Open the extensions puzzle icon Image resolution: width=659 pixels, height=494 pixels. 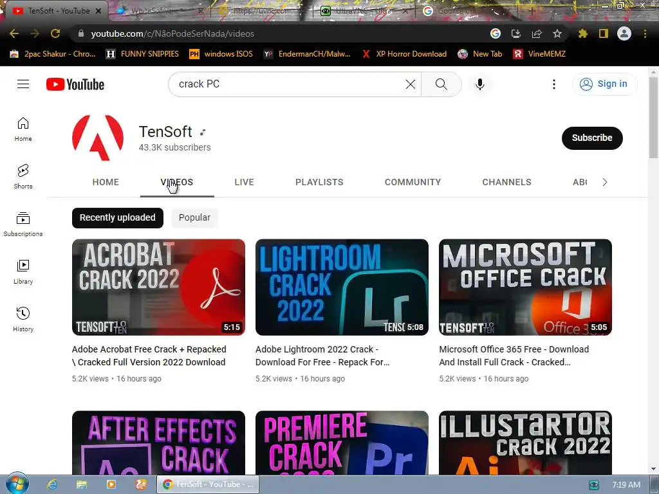click(582, 33)
